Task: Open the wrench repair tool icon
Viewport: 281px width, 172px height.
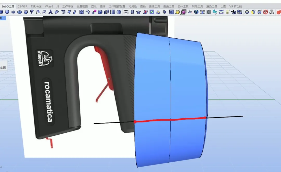Action: coord(233,12)
